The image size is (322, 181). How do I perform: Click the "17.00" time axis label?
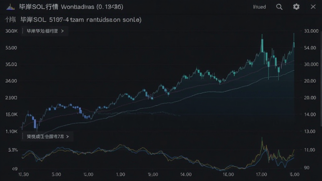261,174
